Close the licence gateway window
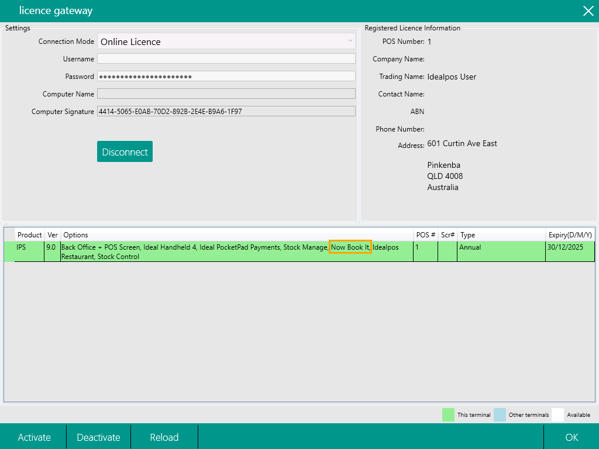The image size is (599, 449). [x=587, y=11]
